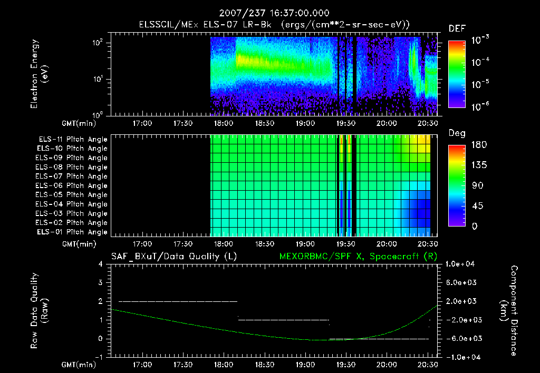Click 17:30 tick under the pitch angle panel
The width and height of the screenshot is (540, 373).
pyautogui.click(x=183, y=244)
